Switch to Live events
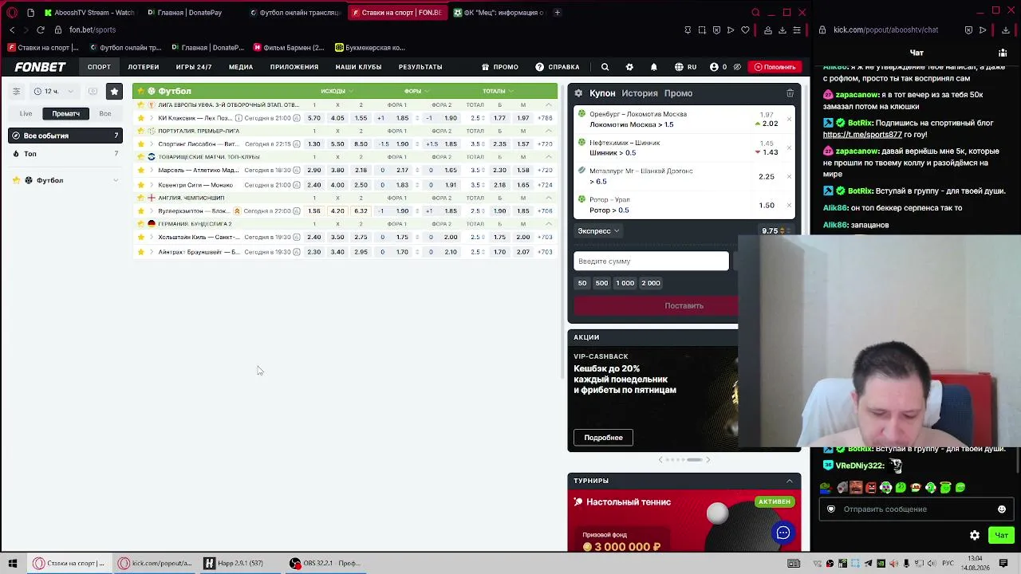Viewport: 1021px width, 574px height. tap(26, 114)
